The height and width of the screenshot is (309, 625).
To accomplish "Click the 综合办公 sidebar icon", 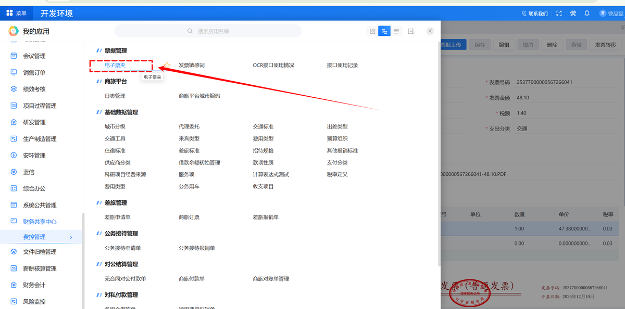I will click(x=14, y=188).
